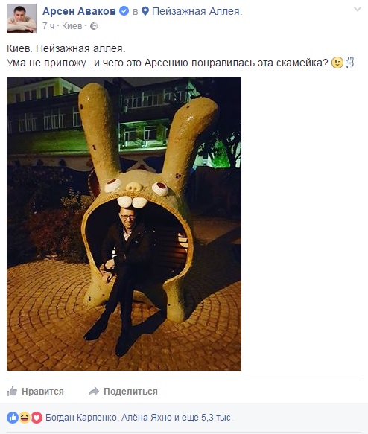This screenshot has height=434, width=368.
Task: Click the location pin icon
Action: [145, 11]
